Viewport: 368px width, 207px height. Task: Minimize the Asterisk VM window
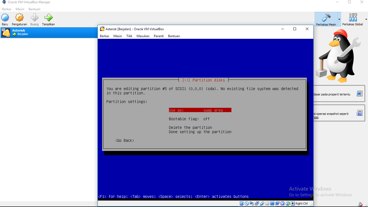[x=282, y=29]
